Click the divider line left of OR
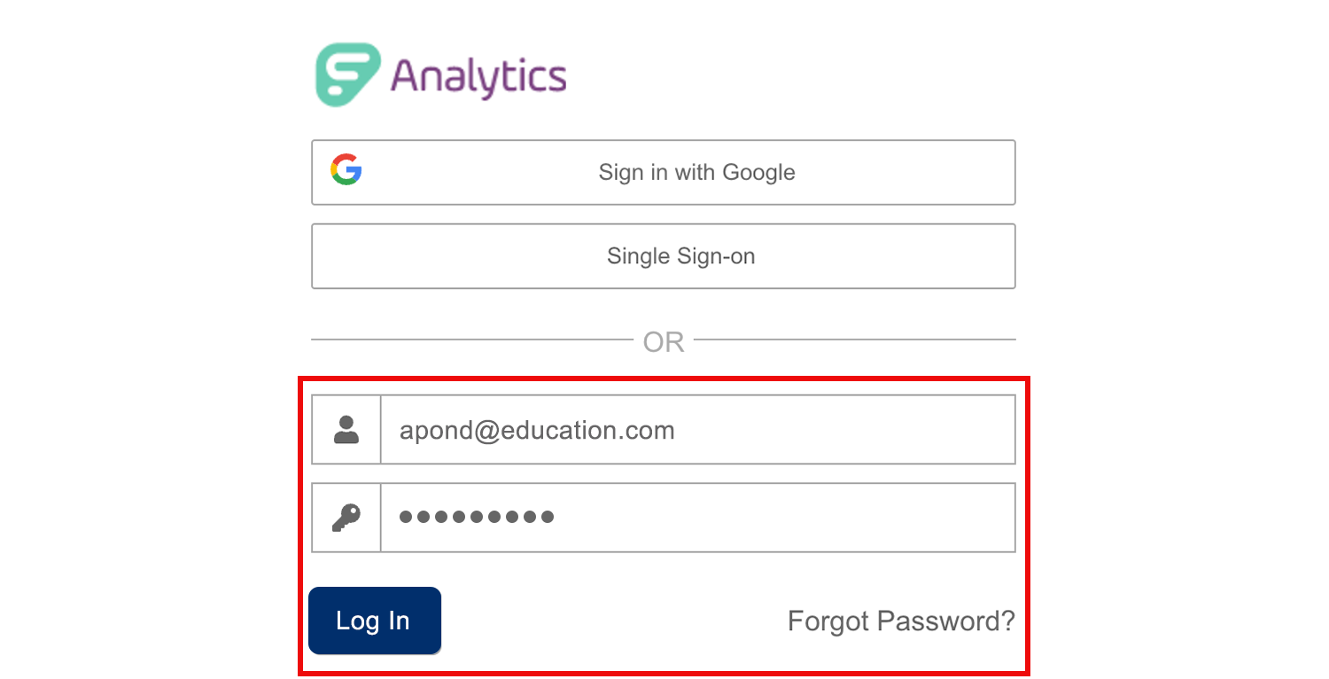This screenshot has width=1329, height=679. click(x=472, y=339)
